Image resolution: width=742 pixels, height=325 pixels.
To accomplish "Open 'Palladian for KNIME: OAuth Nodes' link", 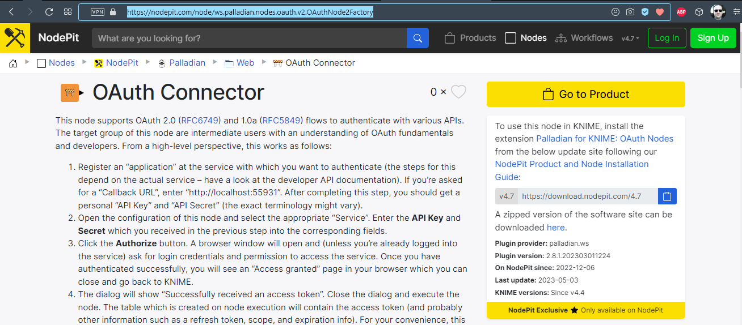I will click(605, 139).
